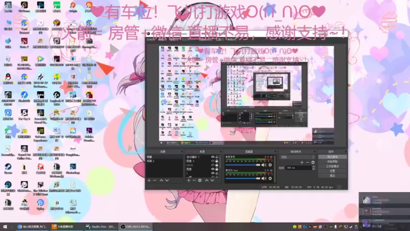This screenshot has width=410, height=231.
Task: Open 麦克风/Aux audio settings gear
Action: [x=270, y=178]
